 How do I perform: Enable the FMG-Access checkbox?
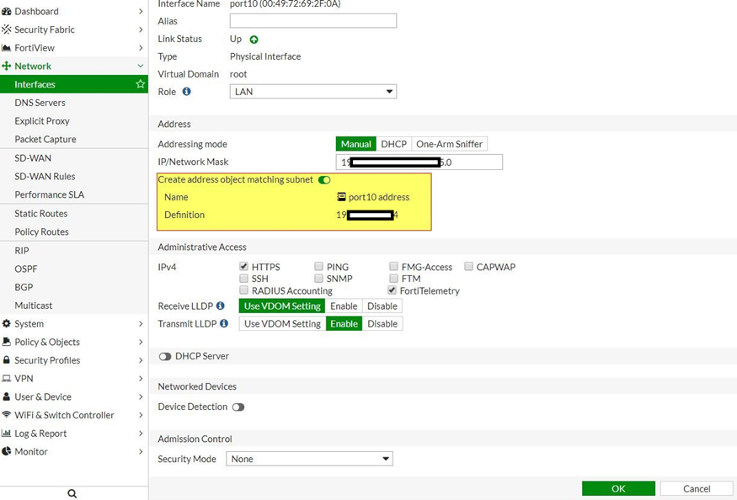click(393, 267)
